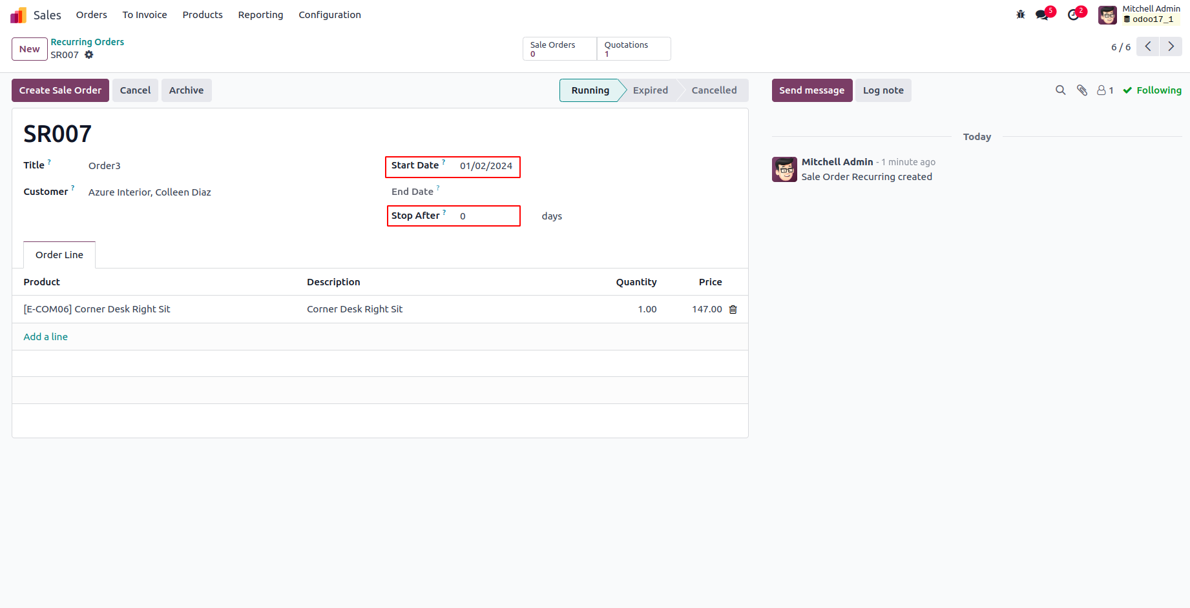Click the Stop After days field
The height and width of the screenshot is (608, 1190).
[488, 216]
